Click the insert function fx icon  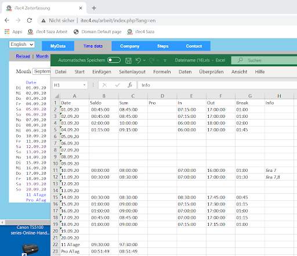(x=130, y=85)
